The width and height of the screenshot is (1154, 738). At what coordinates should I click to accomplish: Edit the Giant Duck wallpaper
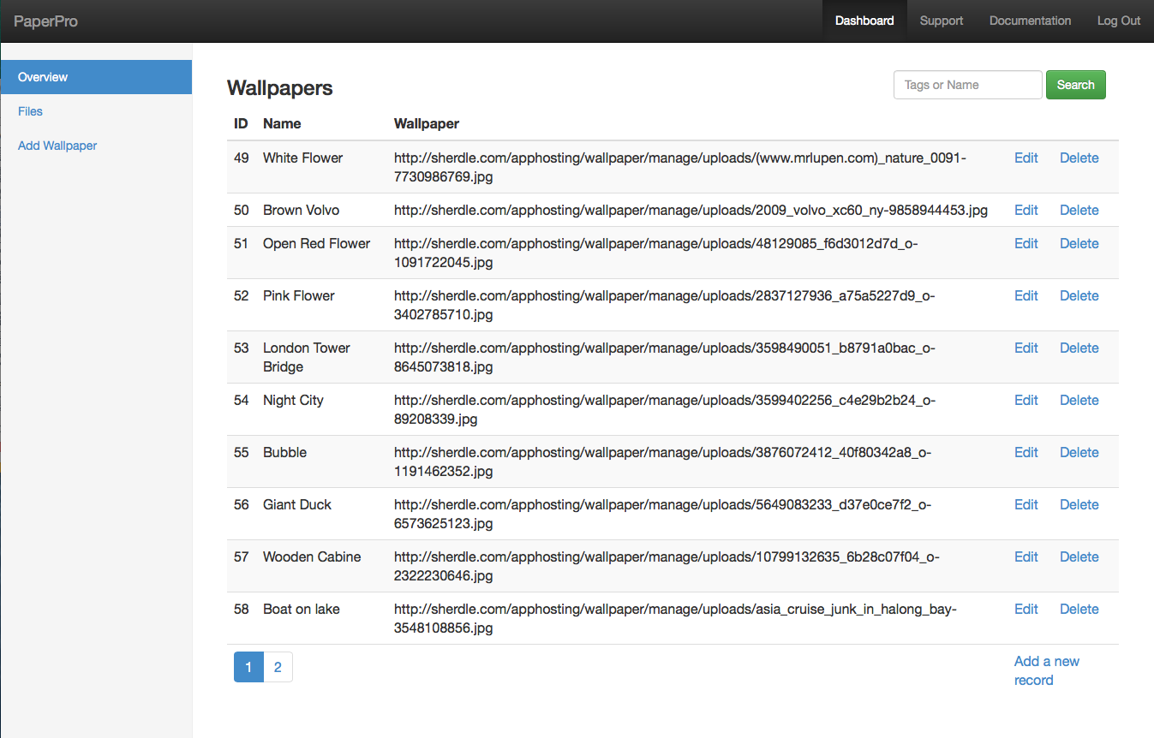click(1025, 504)
